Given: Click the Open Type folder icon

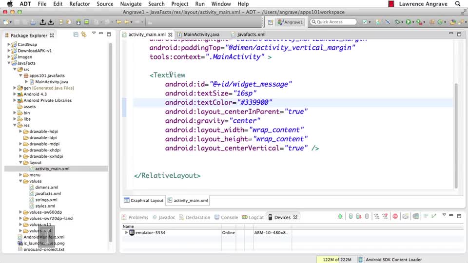Looking at the screenshot, I should [453, 22].
